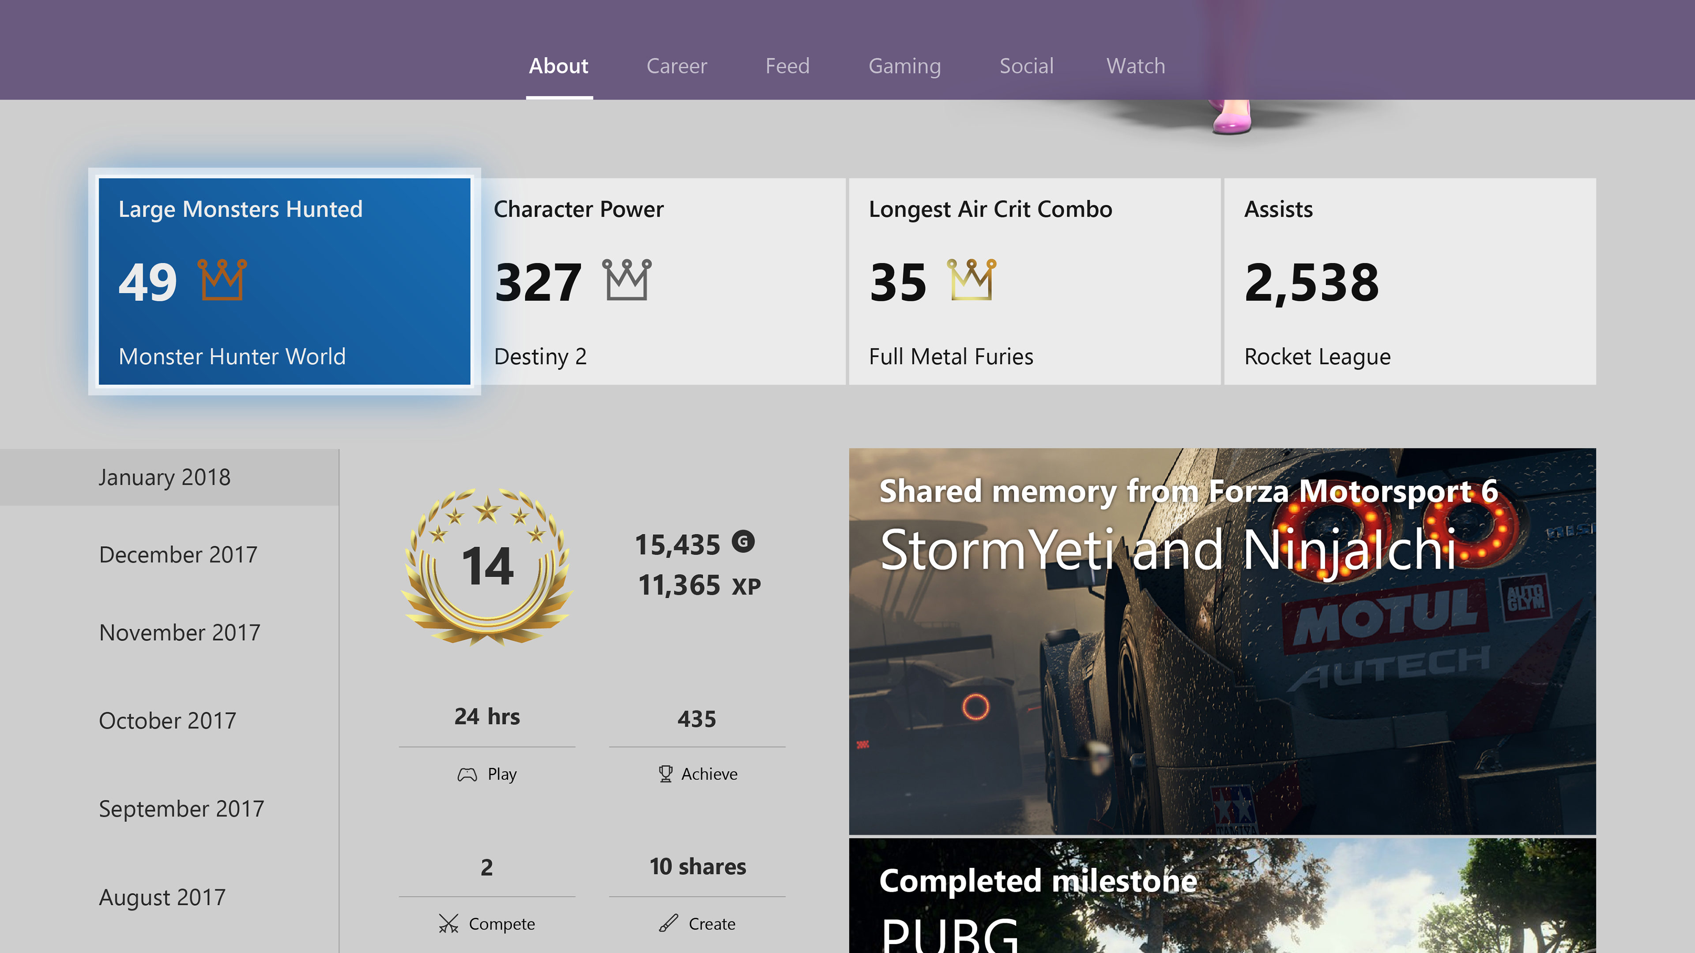Click silver crown icon next to 327
1695x953 pixels.
coord(627,280)
